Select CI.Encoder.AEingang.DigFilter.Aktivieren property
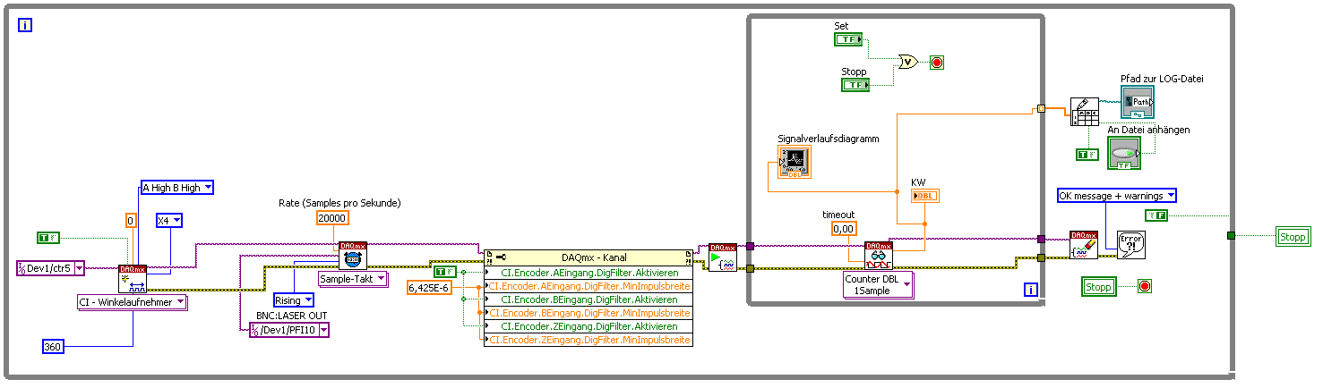Image resolution: width=1323 pixels, height=388 pixels. pyautogui.click(x=588, y=272)
